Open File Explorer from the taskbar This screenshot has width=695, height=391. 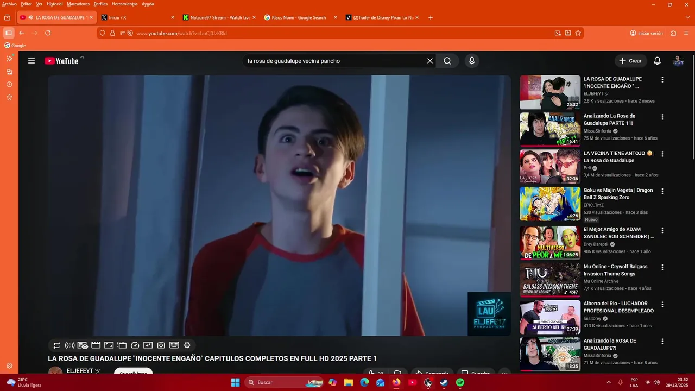(x=349, y=382)
